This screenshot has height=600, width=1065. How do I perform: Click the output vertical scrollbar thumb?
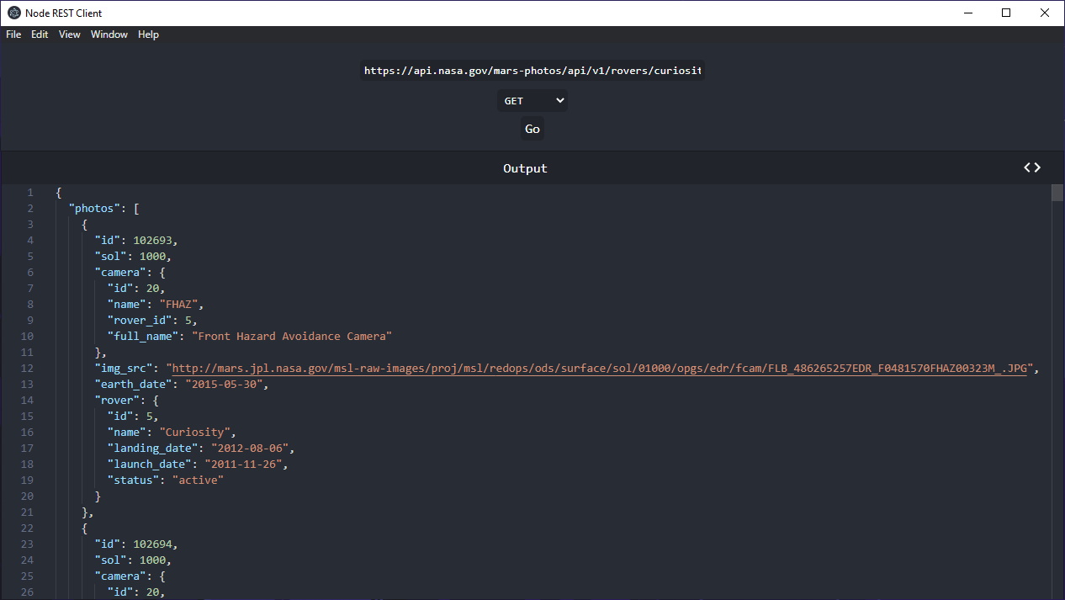tap(1057, 193)
